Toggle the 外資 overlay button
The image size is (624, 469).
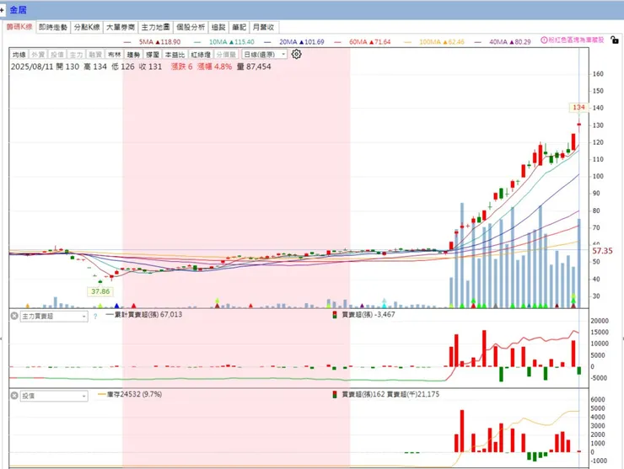click(x=38, y=55)
